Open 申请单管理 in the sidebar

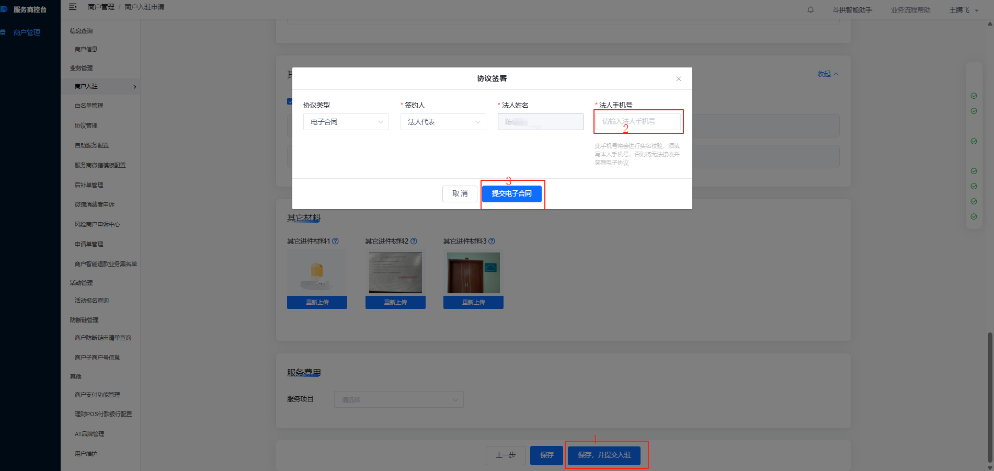(x=89, y=244)
